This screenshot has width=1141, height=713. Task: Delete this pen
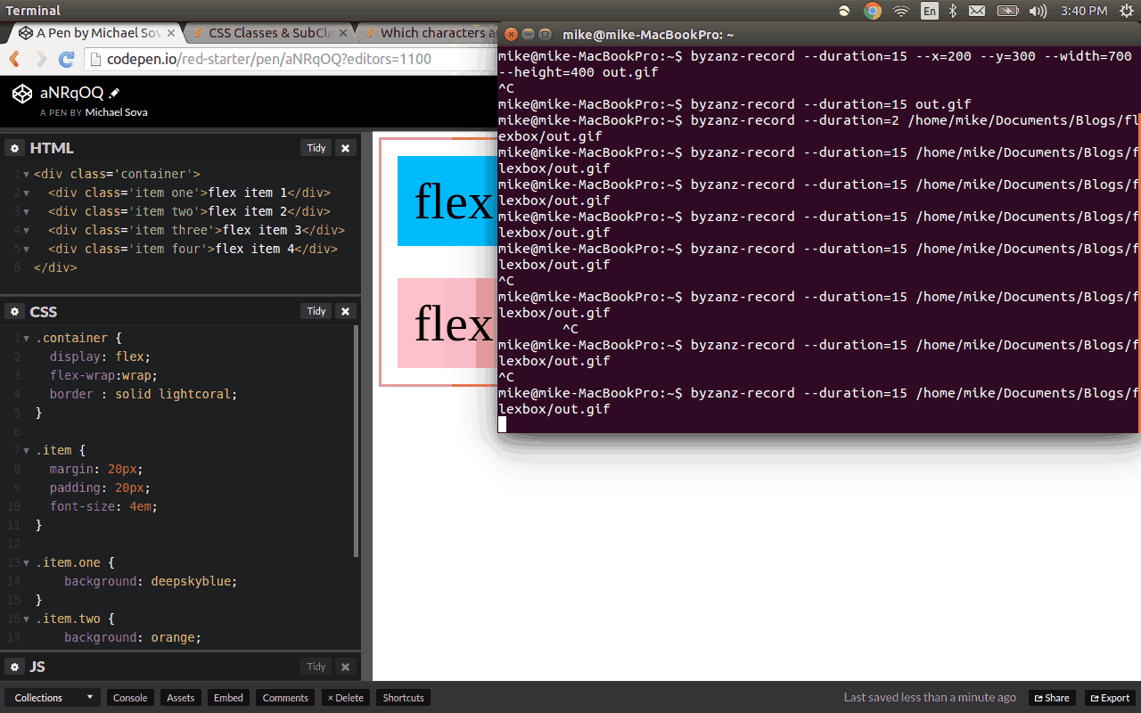[x=346, y=698]
